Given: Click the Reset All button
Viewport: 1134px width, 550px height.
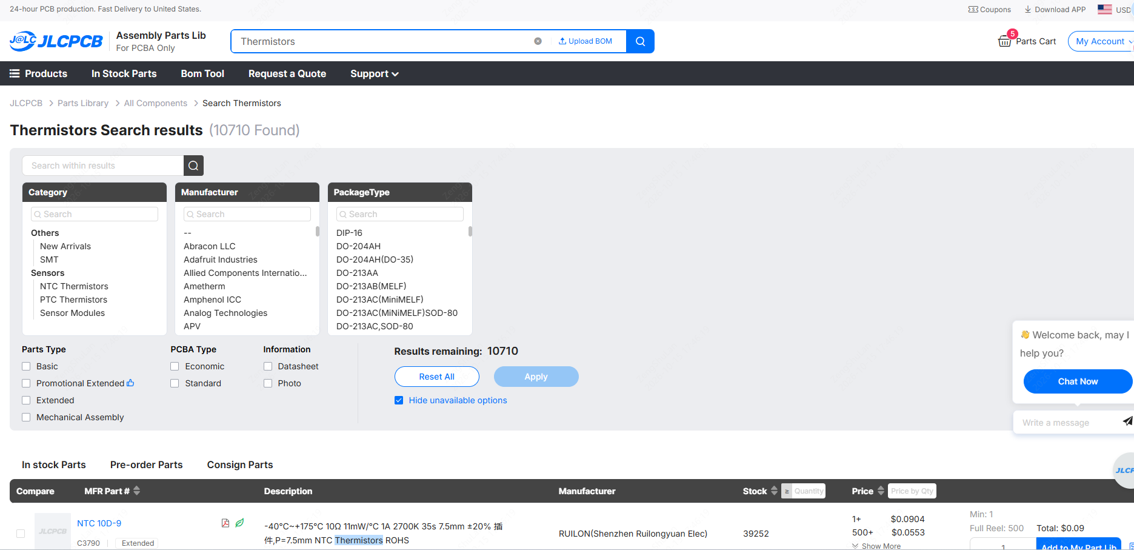Looking at the screenshot, I should point(436,377).
